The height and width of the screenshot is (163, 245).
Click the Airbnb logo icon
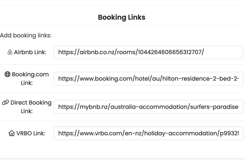pos(10,52)
